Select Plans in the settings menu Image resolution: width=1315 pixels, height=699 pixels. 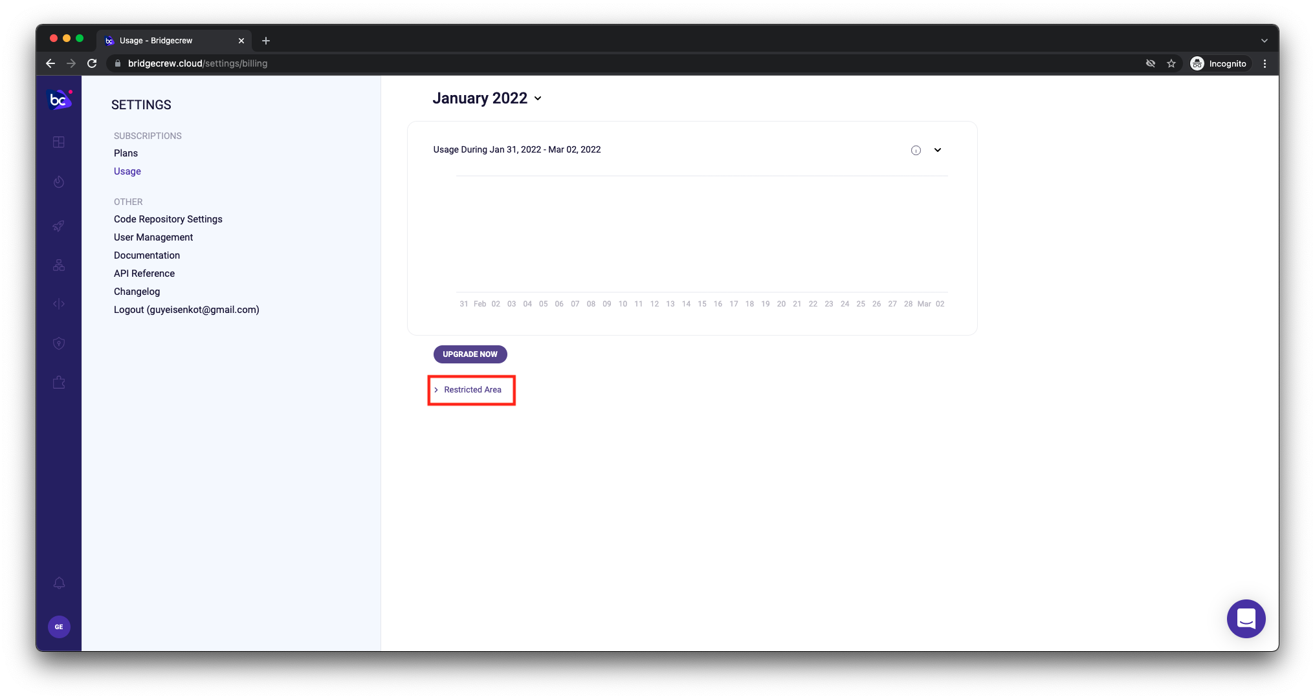126,153
